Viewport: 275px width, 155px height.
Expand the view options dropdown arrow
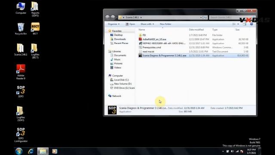238,24
